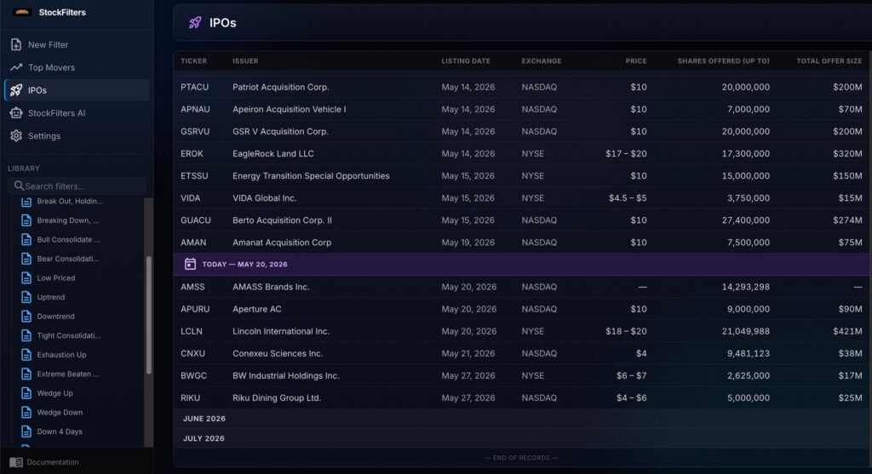Open Settings gear icon
This screenshot has width=872, height=474.
[16, 135]
